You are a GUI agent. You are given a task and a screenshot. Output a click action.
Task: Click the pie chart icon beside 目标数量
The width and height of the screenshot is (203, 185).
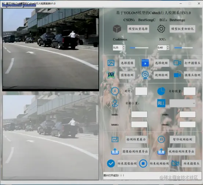[161, 91]
